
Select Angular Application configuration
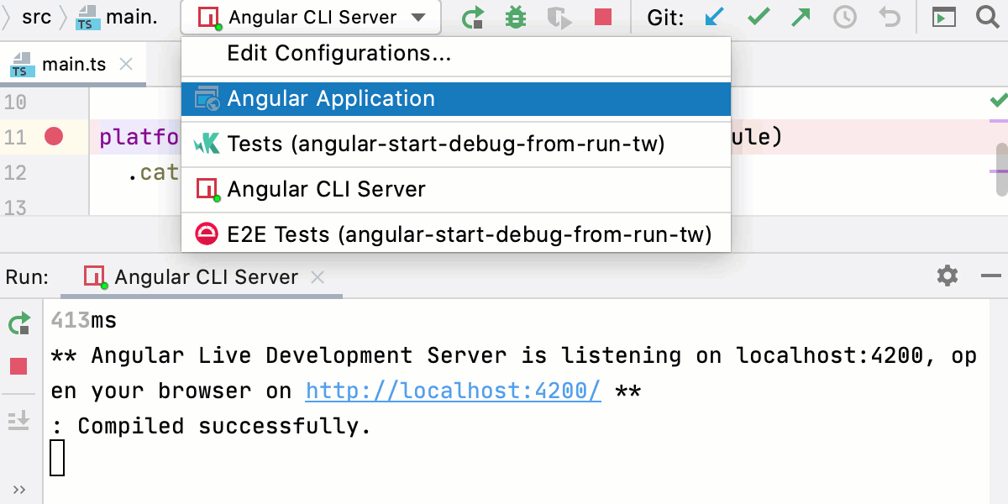[x=456, y=99]
